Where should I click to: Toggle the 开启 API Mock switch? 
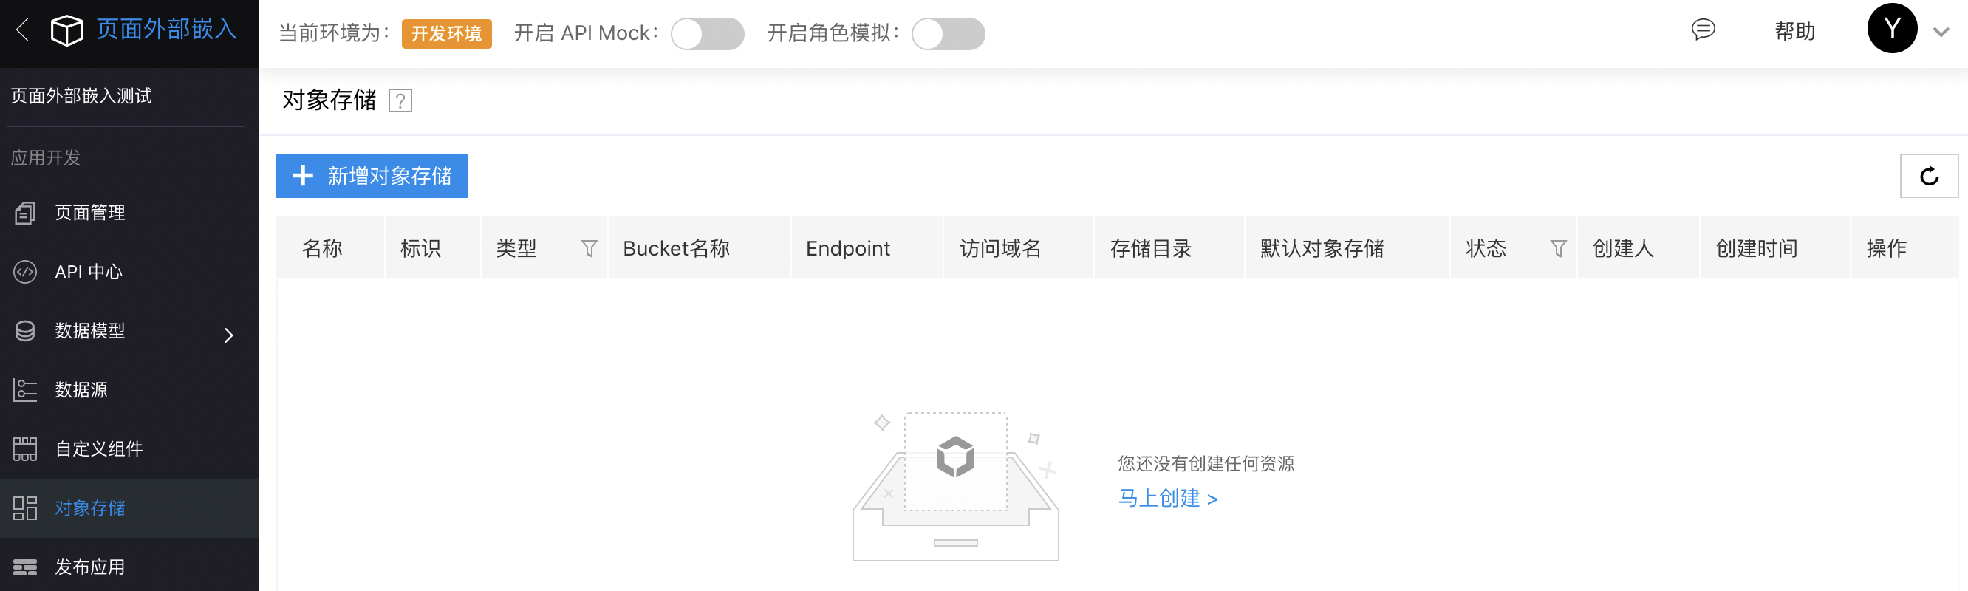tap(708, 33)
